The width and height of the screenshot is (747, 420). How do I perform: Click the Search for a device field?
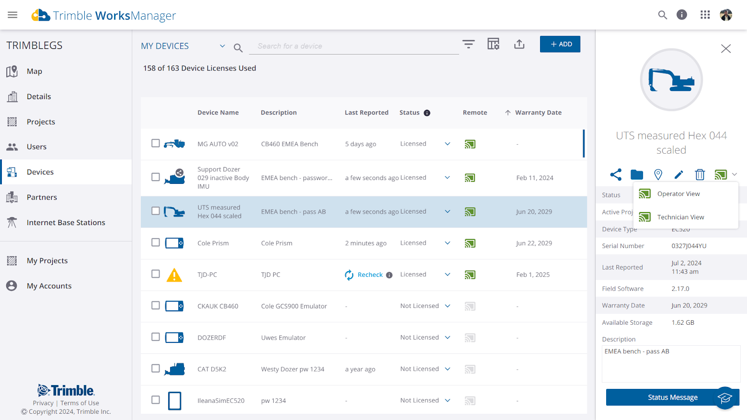[x=355, y=46]
